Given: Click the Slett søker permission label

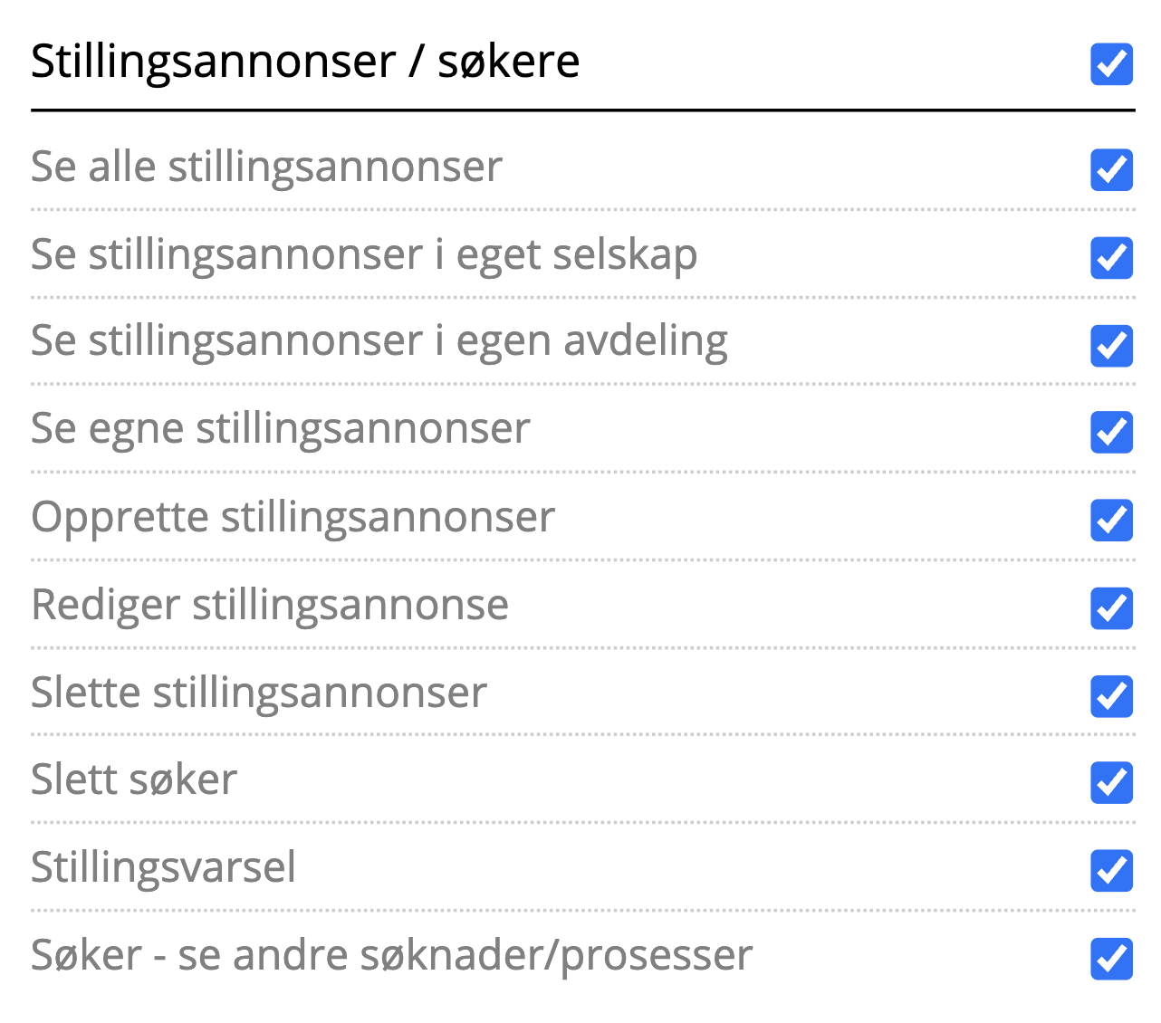Looking at the screenshot, I should (x=134, y=780).
